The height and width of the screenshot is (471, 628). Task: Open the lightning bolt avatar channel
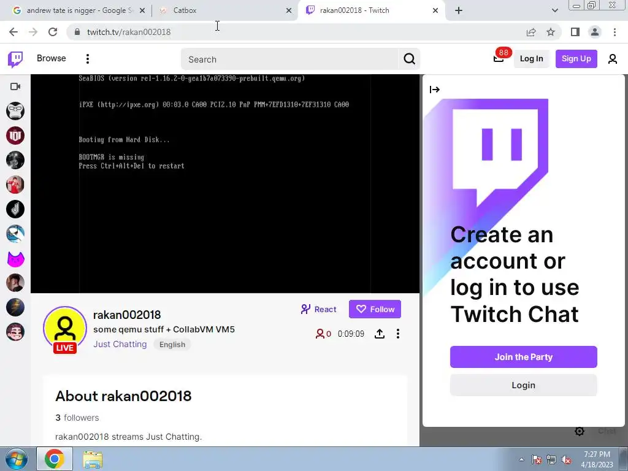coord(15,308)
